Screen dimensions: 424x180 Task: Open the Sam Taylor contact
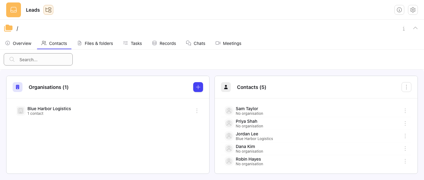(316, 111)
